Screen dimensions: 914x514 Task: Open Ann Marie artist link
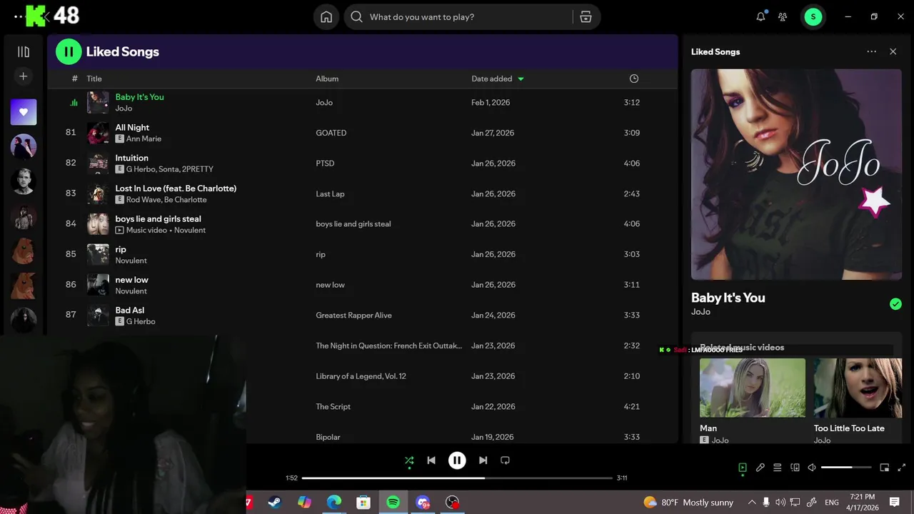pos(144,138)
